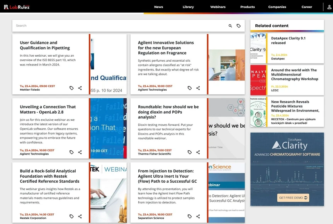This screenshot has height=224, width=333.
Task: Share the Restek Certified Reference Standards webinar
Action: coord(80,216)
